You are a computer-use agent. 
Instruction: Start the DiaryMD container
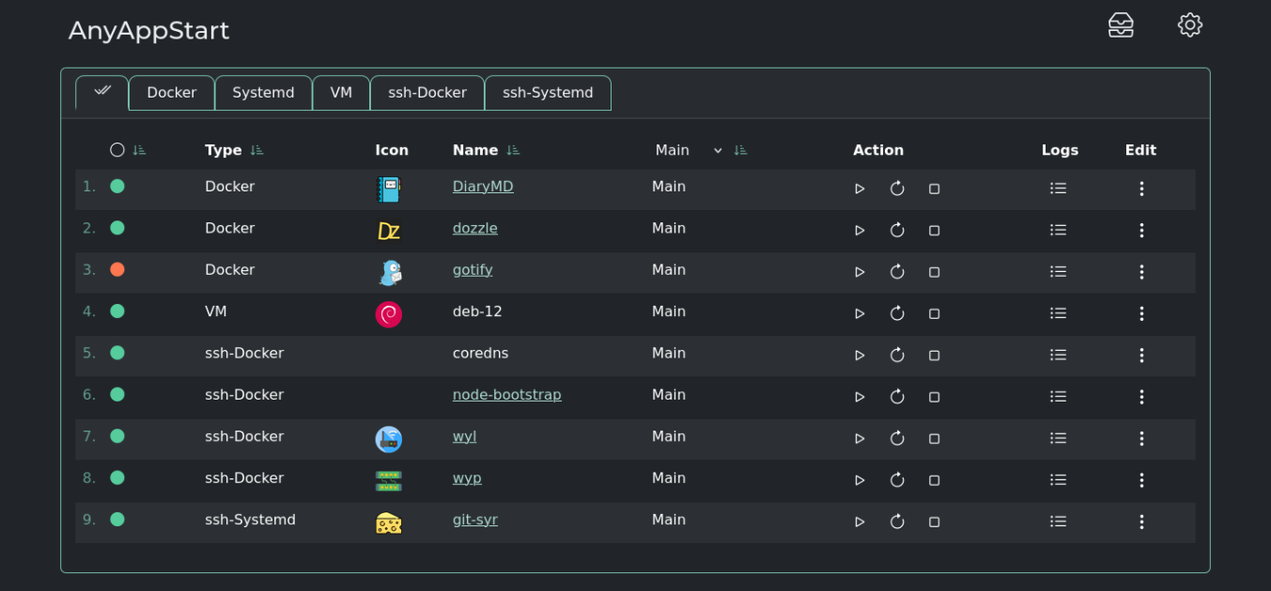(860, 189)
